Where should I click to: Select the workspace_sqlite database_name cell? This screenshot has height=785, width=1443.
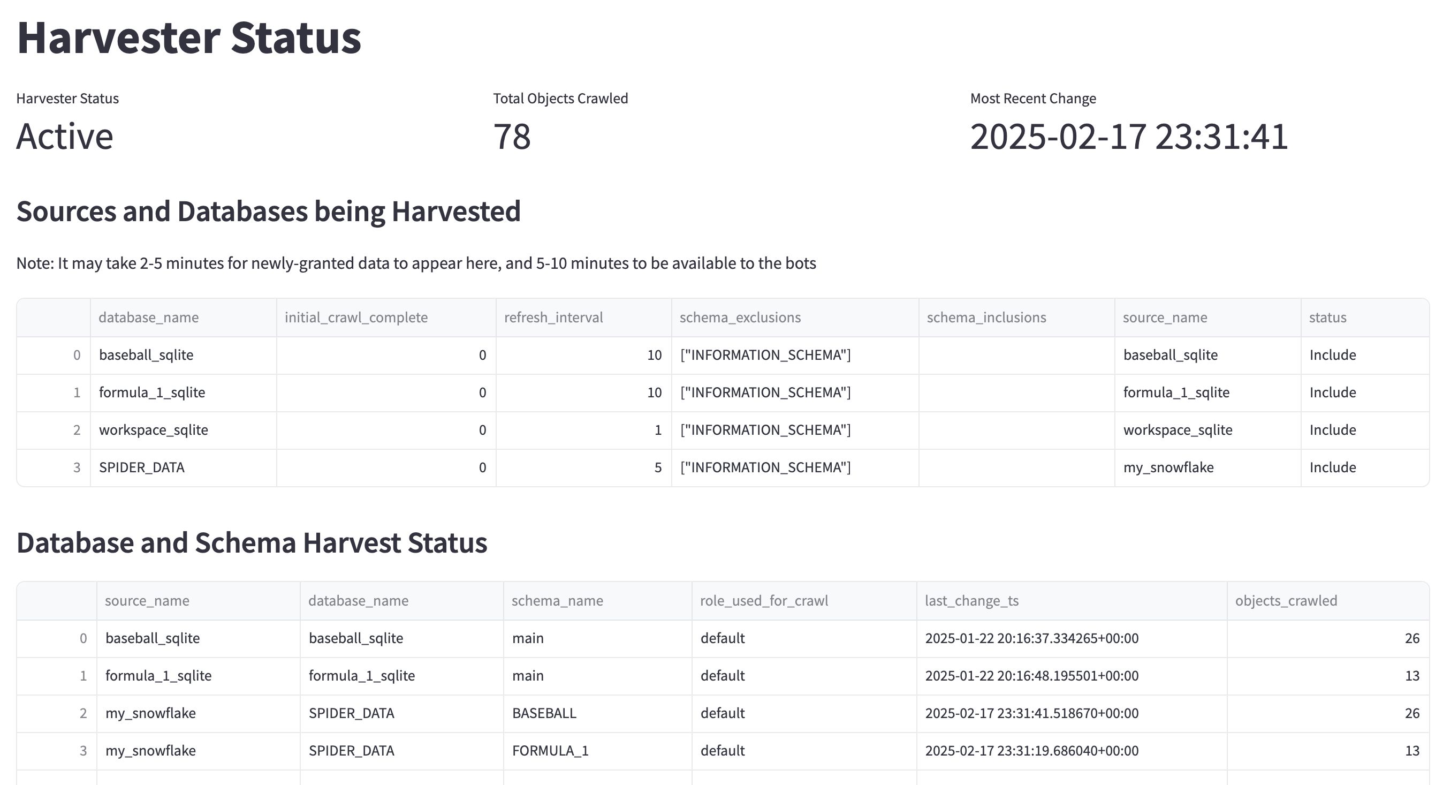click(x=154, y=430)
